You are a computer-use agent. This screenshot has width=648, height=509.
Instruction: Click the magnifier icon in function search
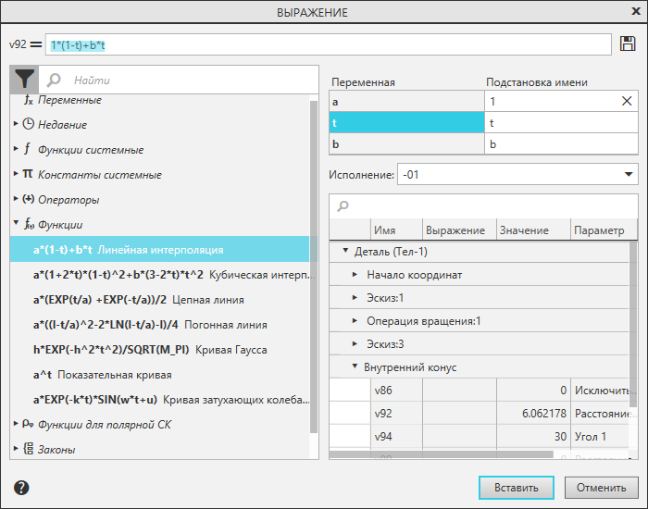click(54, 81)
